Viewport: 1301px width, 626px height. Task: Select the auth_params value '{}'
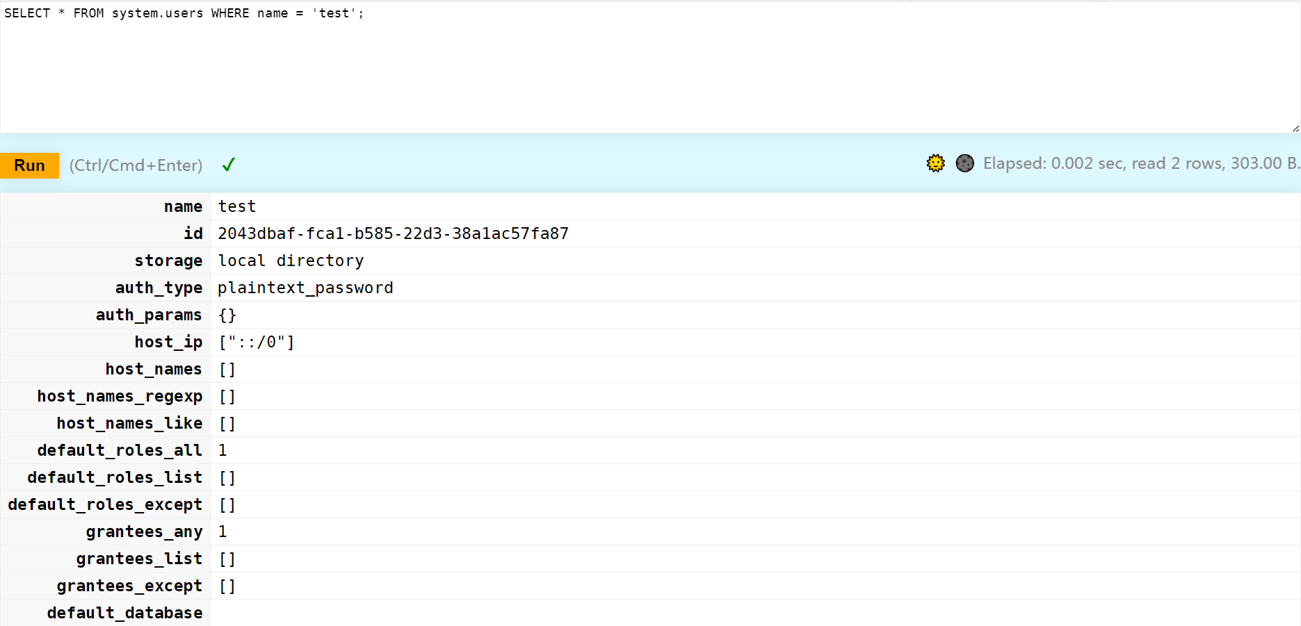pos(227,315)
